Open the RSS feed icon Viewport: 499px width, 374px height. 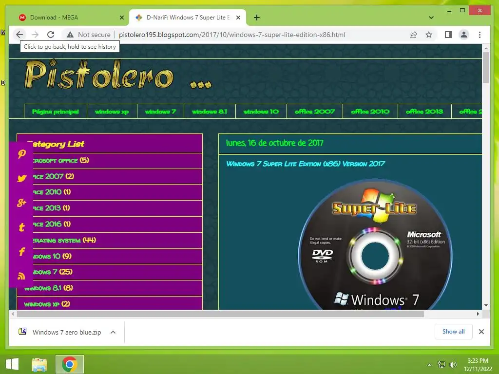pos(21,276)
